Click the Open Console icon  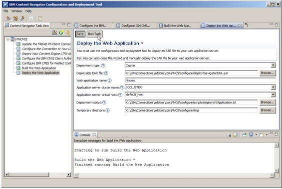(262, 135)
